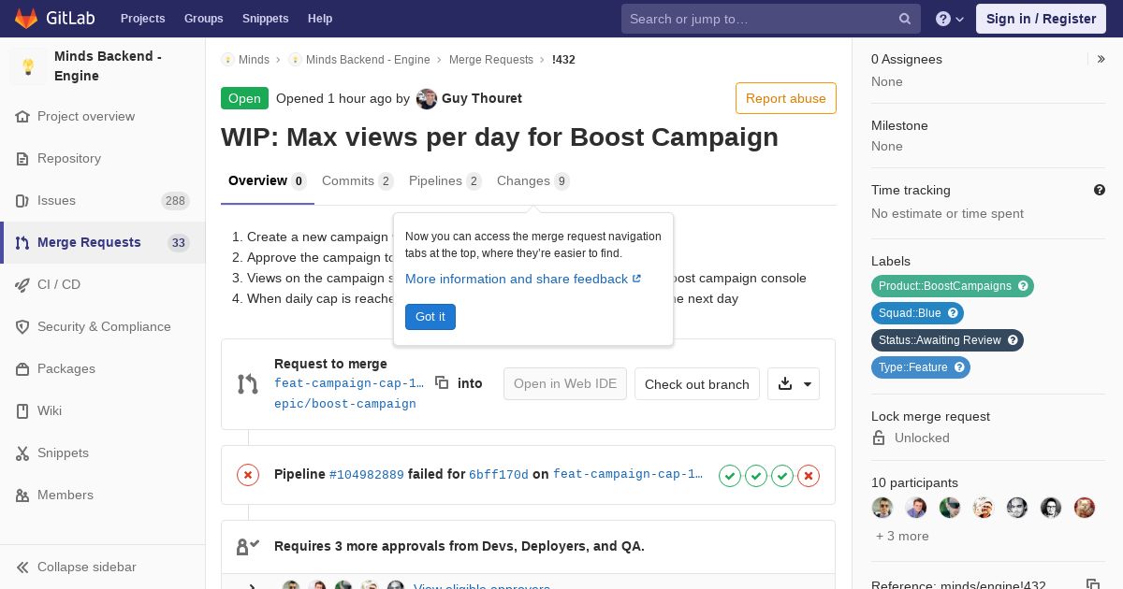The image size is (1123, 589).
Task: Click the first passed pipeline stage icon
Action: click(730, 476)
